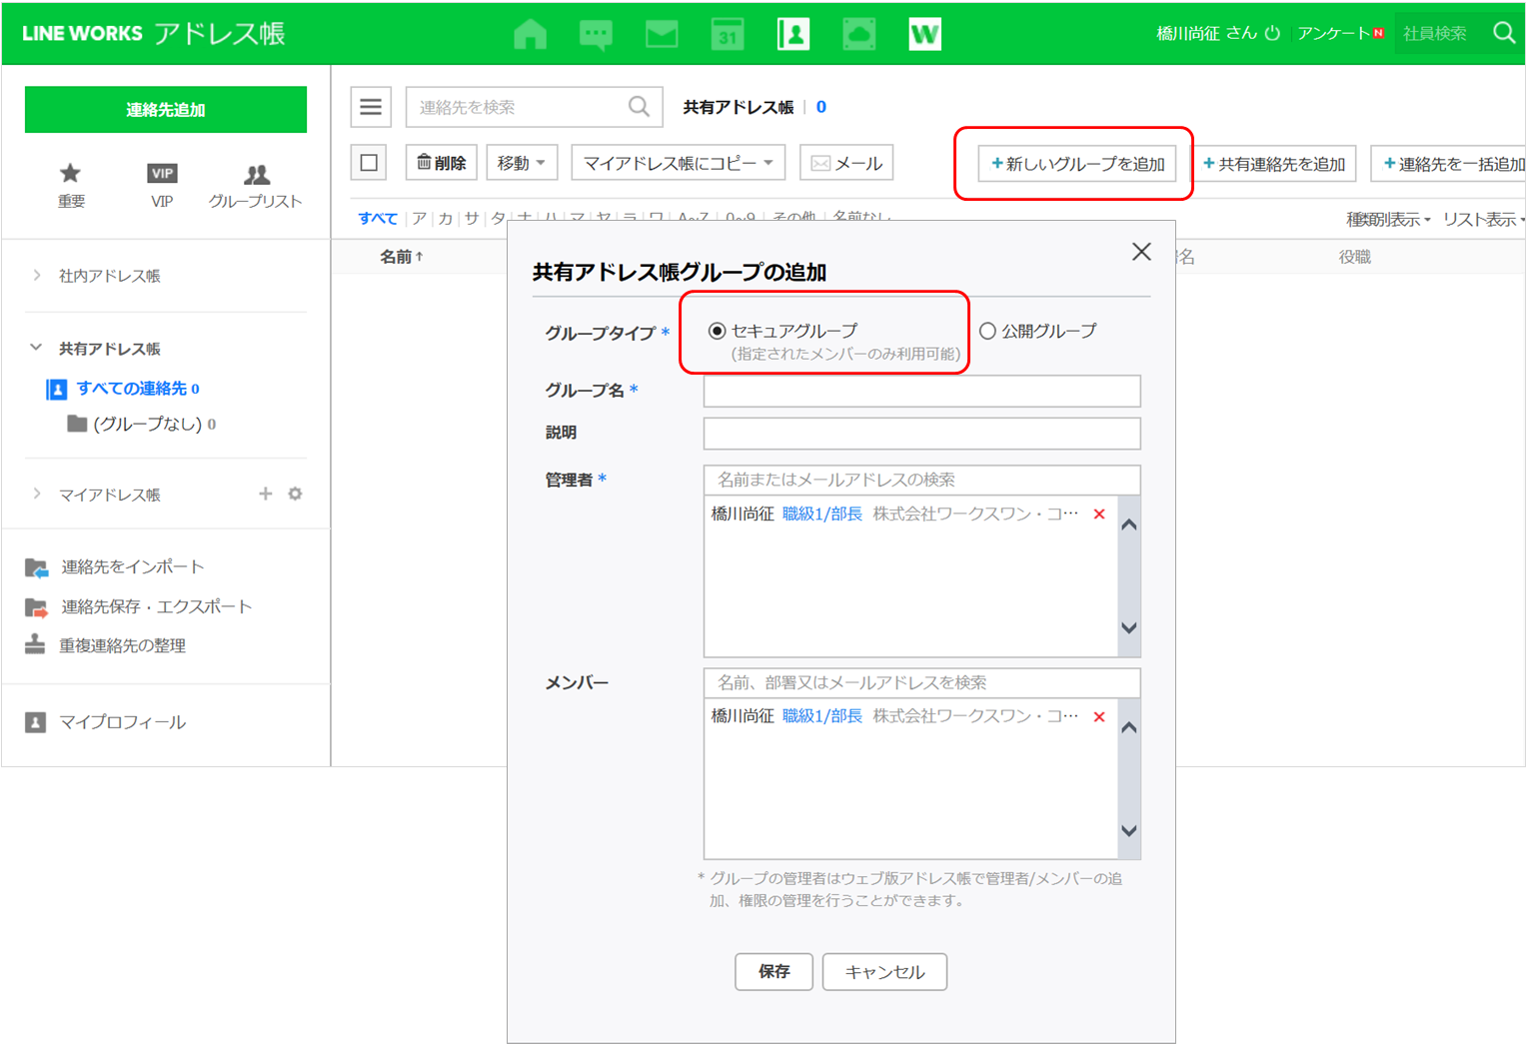Open the Group List icon
1527x1046 pixels.
point(256,175)
